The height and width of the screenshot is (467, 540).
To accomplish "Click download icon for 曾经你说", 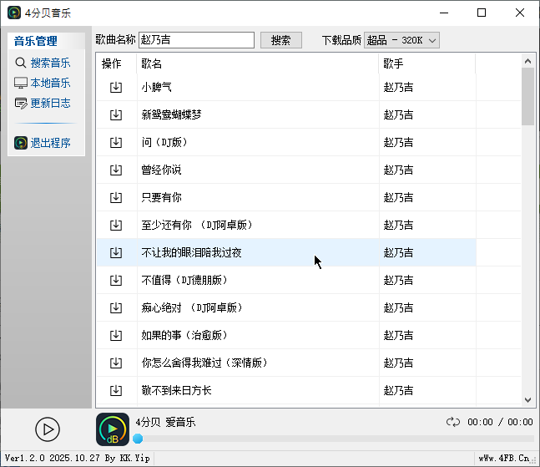I will pyautogui.click(x=116, y=170).
